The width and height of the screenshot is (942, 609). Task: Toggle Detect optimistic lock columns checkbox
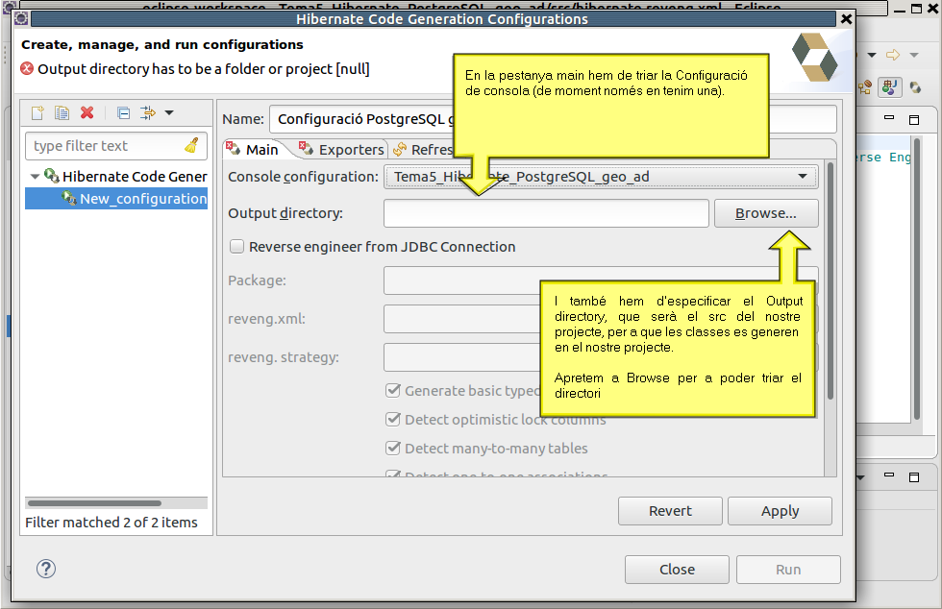393,419
